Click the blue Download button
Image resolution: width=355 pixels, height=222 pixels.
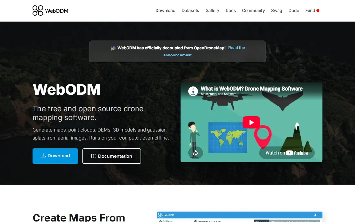coord(55,156)
